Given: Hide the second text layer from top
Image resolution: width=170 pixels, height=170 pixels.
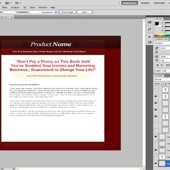Looking at the screenshot, I should 156,97.
